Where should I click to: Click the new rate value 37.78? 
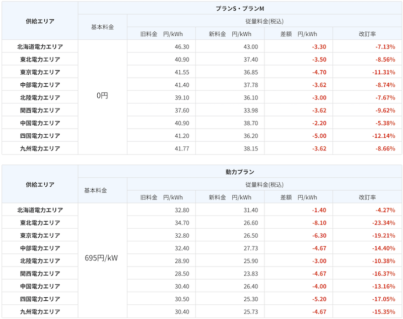coord(251,85)
